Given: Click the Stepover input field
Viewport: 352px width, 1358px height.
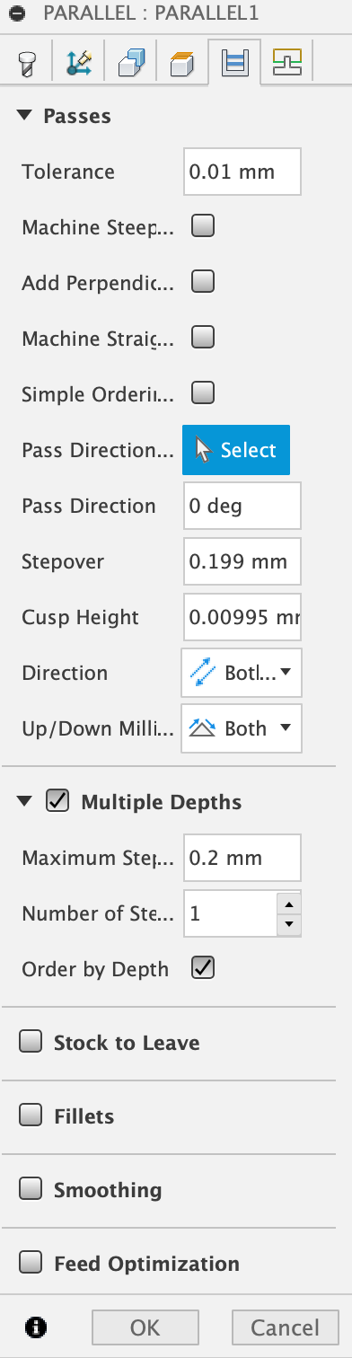Looking at the screenshot, I should pyautogui.click(x=242, y=561).
